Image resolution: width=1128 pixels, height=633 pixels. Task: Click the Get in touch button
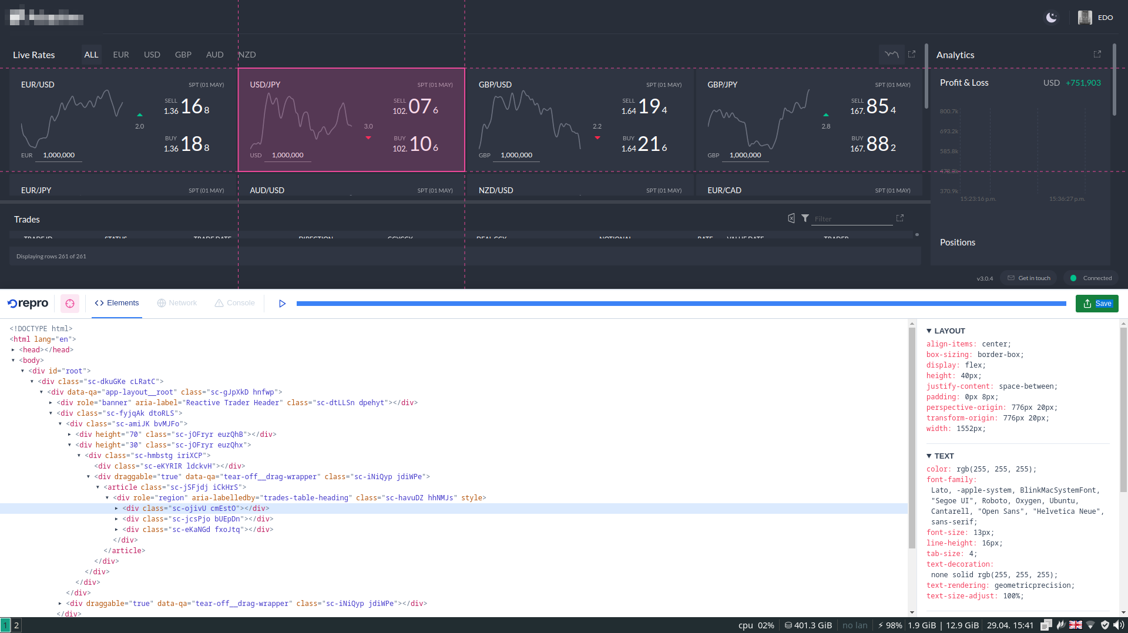pos(1029,278)
